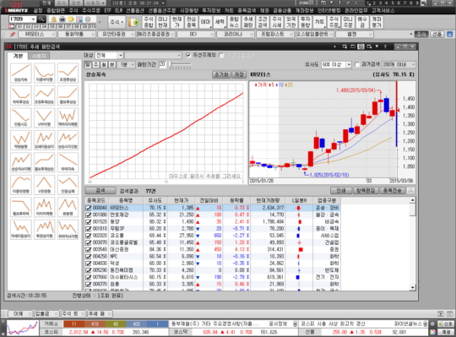Click the printer icon in the top toolbar
This screenshot has height=337, width=456.
click(x=62, y=19)
